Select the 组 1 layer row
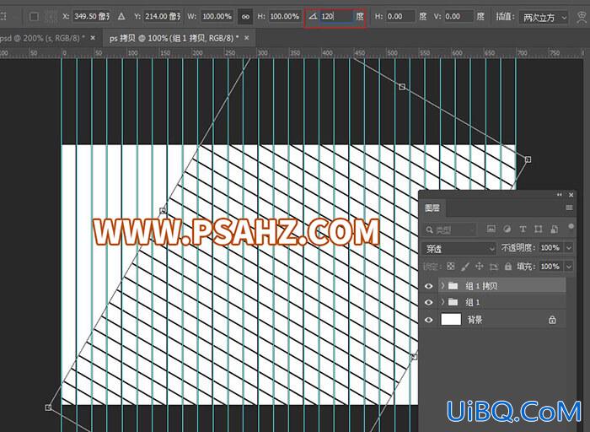The image size is (590, 432). (x=502, y=302)
